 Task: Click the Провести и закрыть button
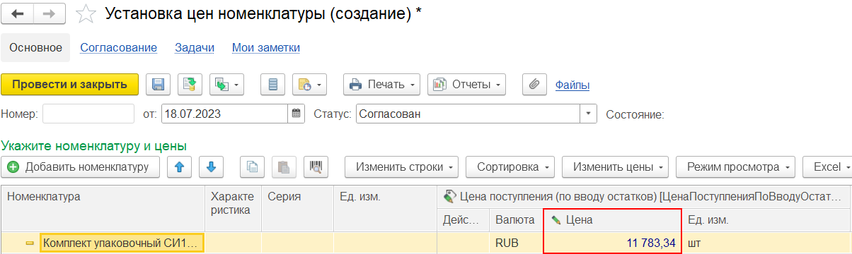point(69,85)
